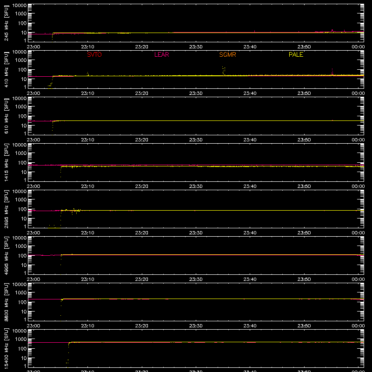Select the 8800 MHz [SFU] axis title
Screen dimensions: 372x372
click(6, 302)
